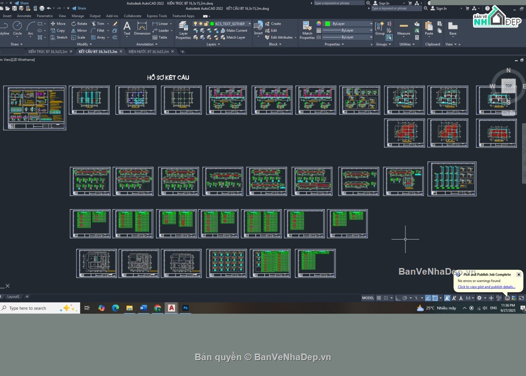Open the KCS_TEXT_SOTHEP layer dropdown
The width and height of the screenshot is (526, 376).
[x=230, y=24]
